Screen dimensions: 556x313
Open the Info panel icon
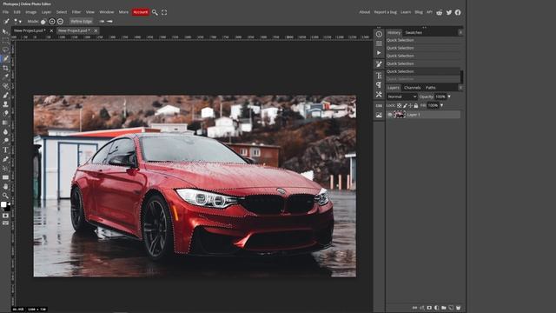click(379, 34)
